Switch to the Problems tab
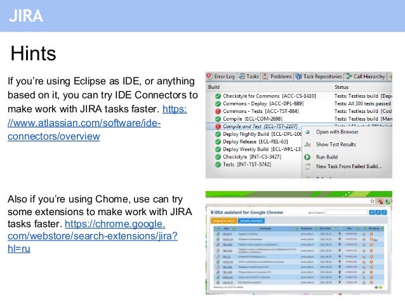The image size is (405, 304). (x=277, y=76)
